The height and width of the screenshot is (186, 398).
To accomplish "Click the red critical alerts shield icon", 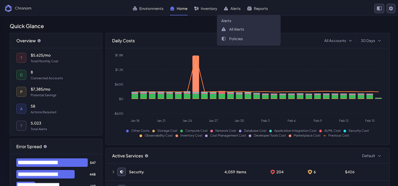I will click(272, 172).
